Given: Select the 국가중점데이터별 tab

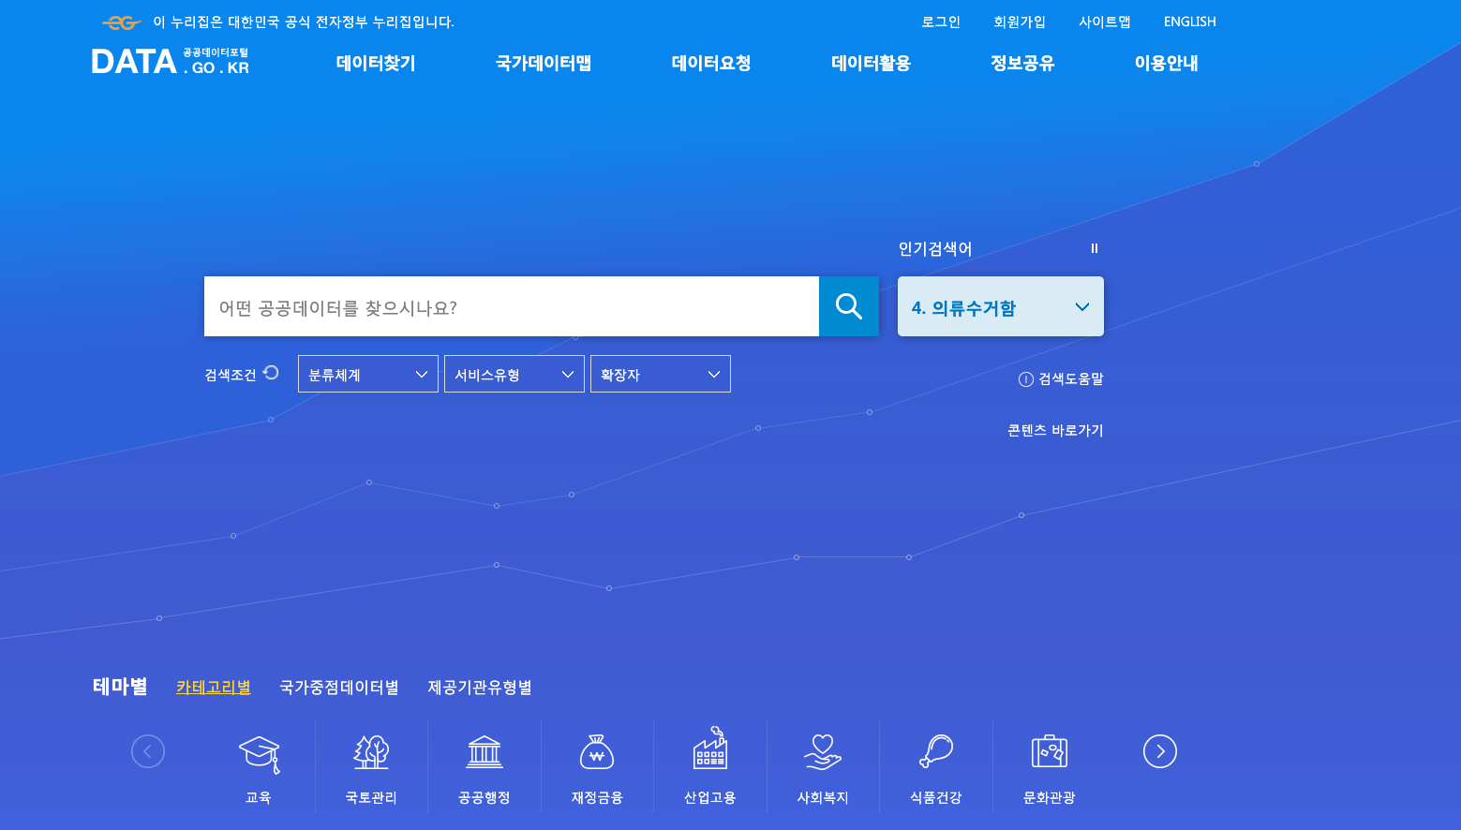Looking at the screenshot, I should click(339, 687).
